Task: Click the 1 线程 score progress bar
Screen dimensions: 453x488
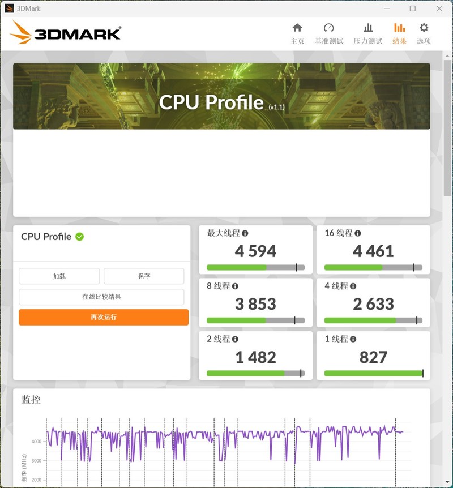Action: [373, 373]
